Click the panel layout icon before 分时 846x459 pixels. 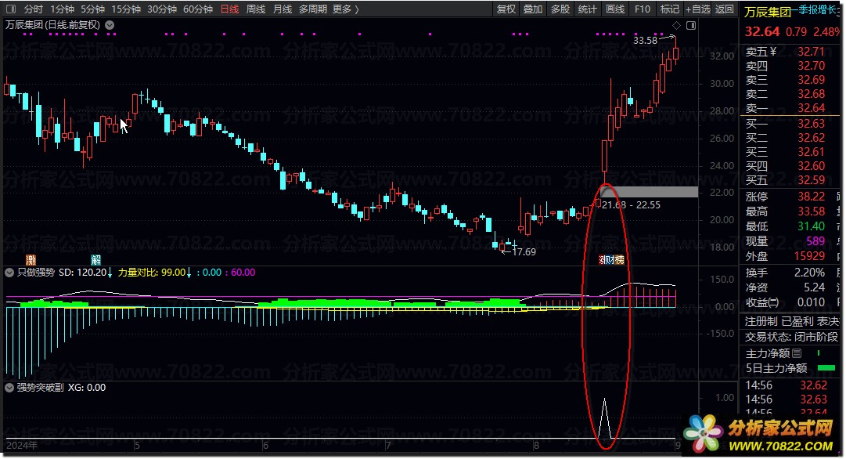pos(11,9)
